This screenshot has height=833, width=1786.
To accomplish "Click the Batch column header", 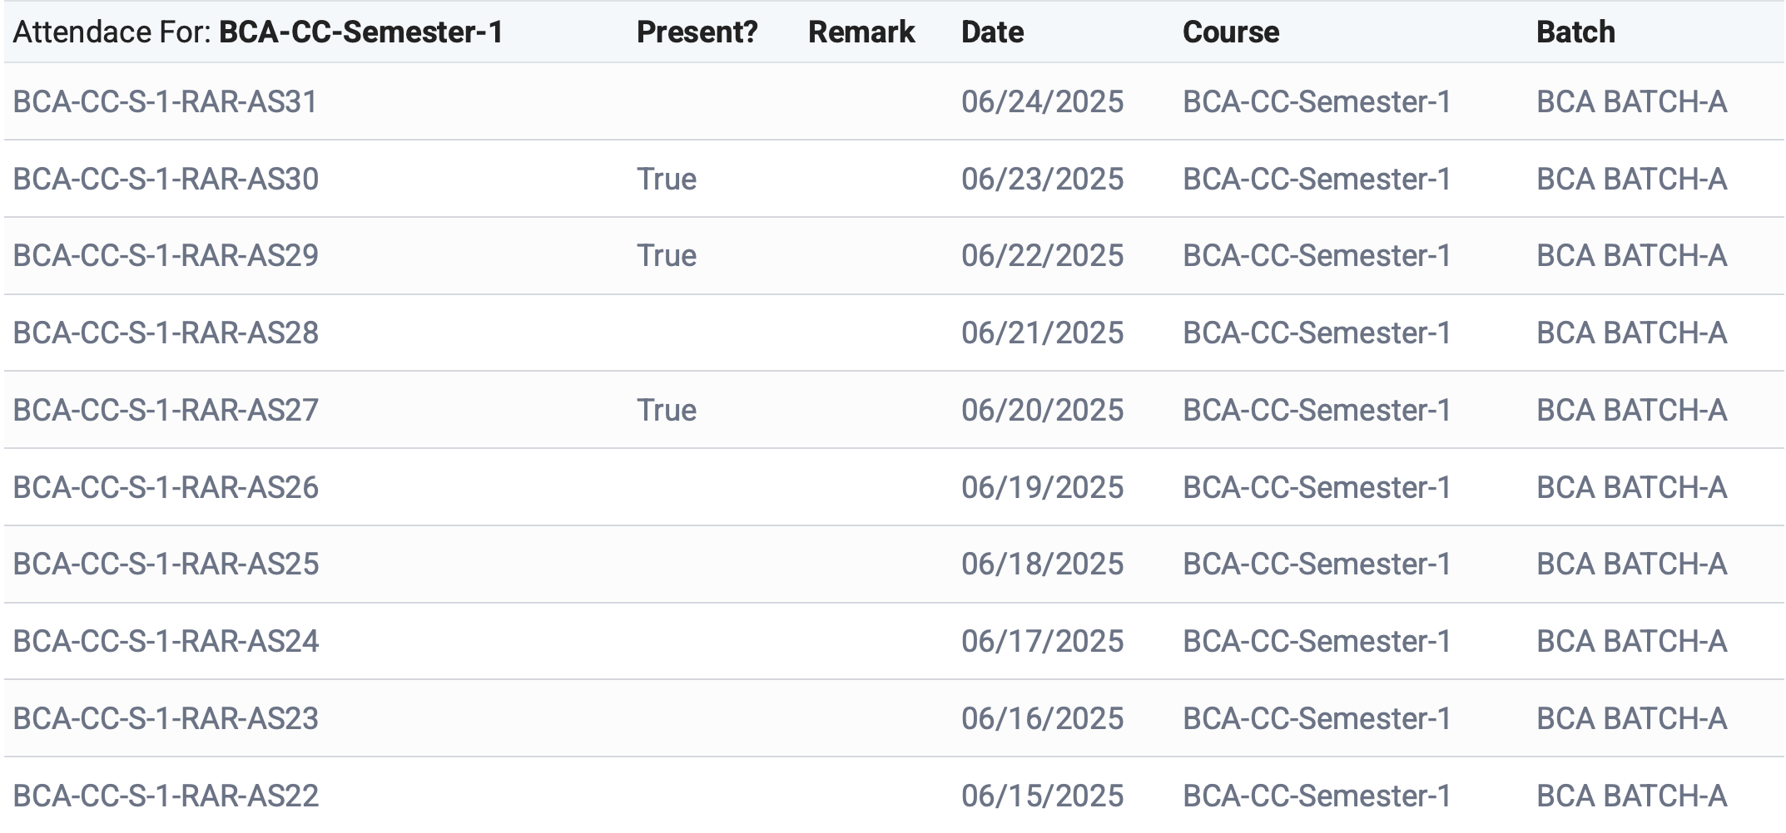I will click(1575, 32).
